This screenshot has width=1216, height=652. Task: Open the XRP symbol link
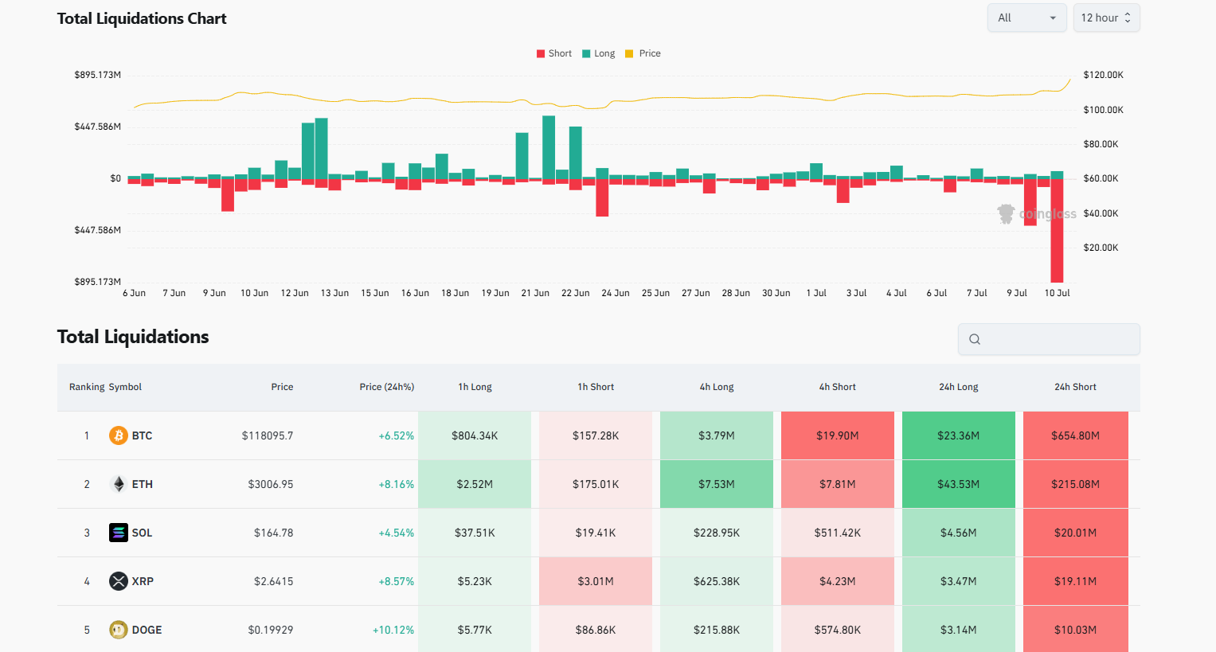point(143,581)
